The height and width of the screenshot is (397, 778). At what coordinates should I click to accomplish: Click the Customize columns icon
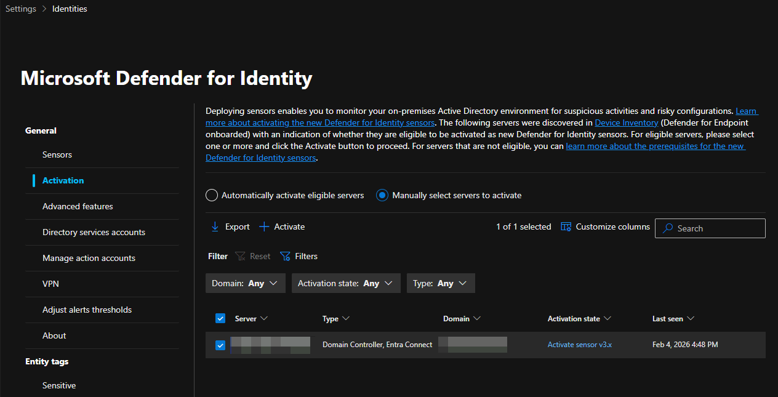pyautogui.click(x=566, y=227)
